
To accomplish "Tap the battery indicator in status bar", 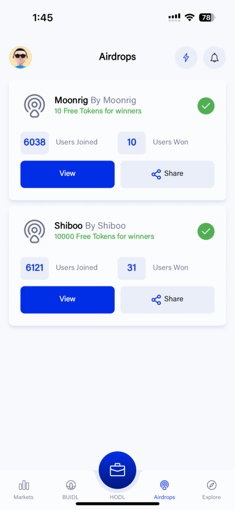I will 208,17.
